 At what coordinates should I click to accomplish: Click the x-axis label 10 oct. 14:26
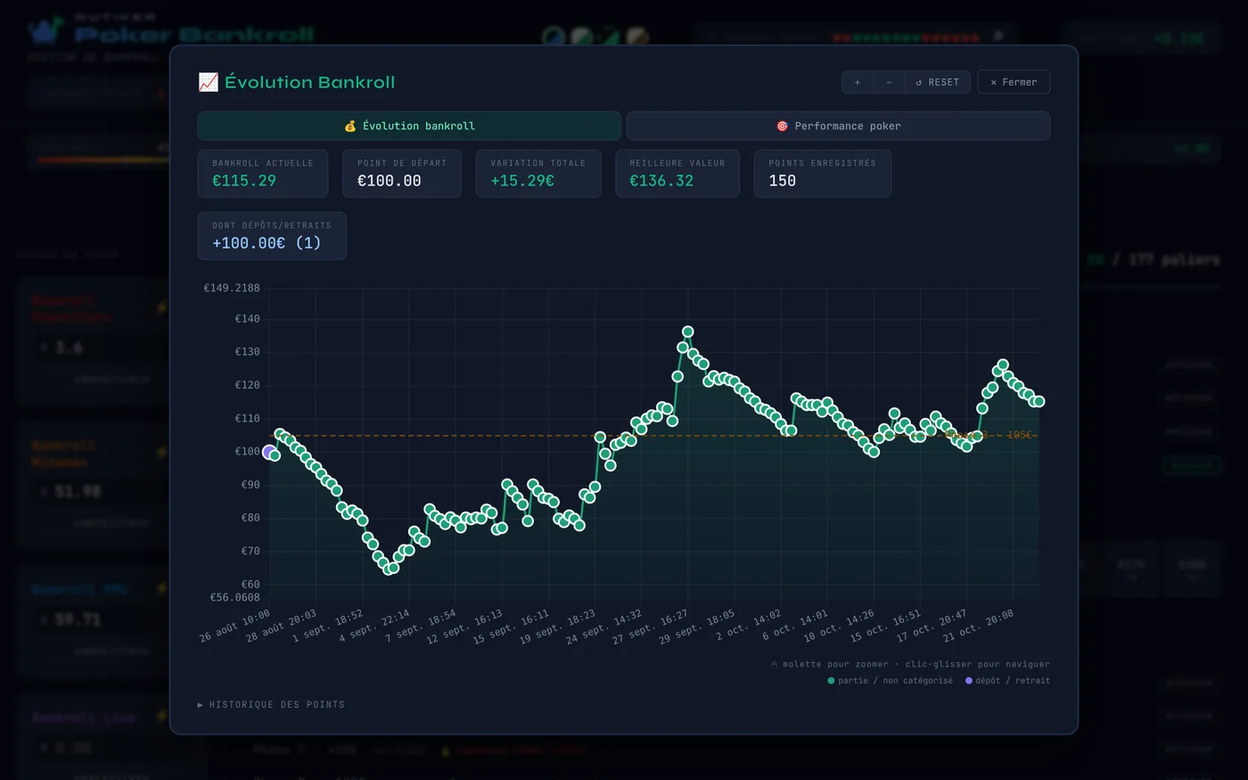(838, 626)
